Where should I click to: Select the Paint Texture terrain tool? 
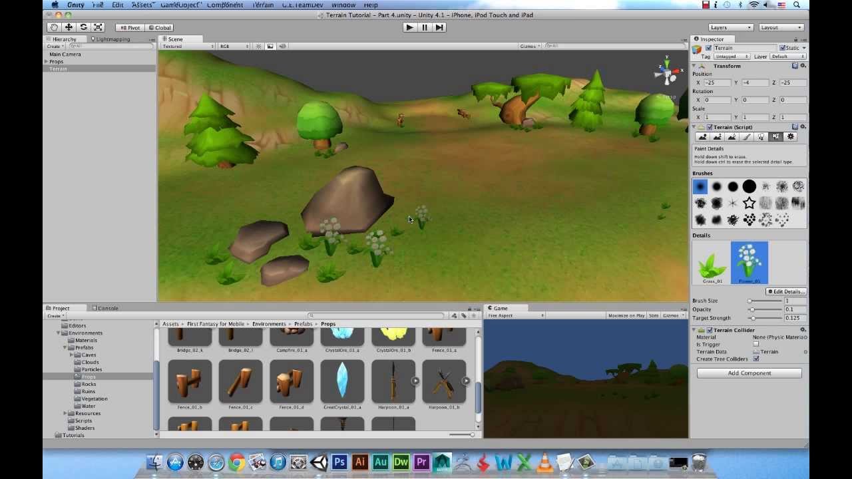[x=746, y=136]
